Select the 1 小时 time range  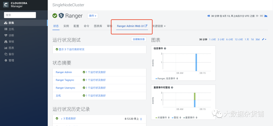(213, 39)
